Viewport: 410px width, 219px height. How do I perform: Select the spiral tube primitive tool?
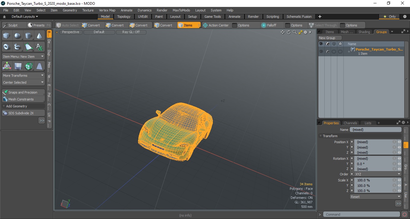click(17, 47)
